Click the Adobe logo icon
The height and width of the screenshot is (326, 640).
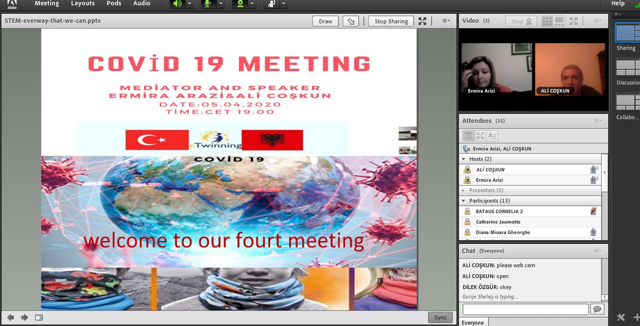click(12, 4)
